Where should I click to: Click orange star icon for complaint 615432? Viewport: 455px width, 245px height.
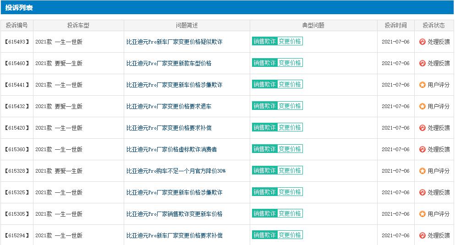pos(422,106)
